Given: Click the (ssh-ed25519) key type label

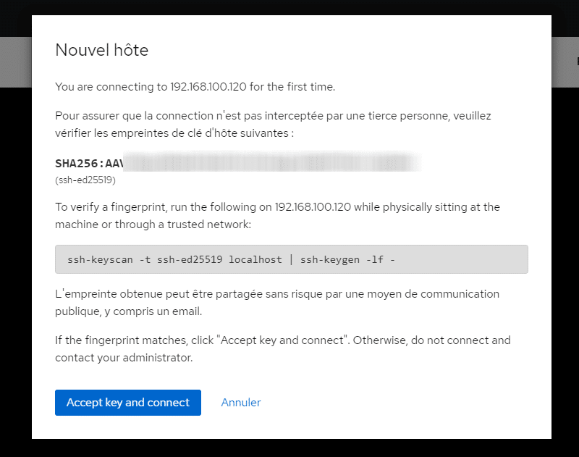Looking at the screenshot, I should (85, 180).
